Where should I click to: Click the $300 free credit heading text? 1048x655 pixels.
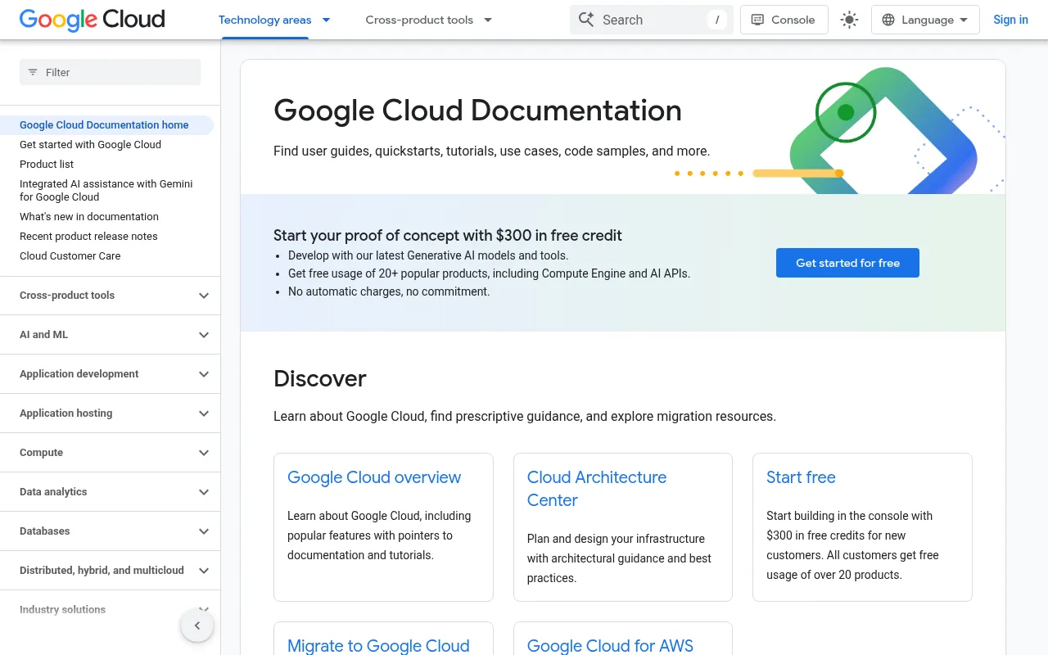click(448, 236)
